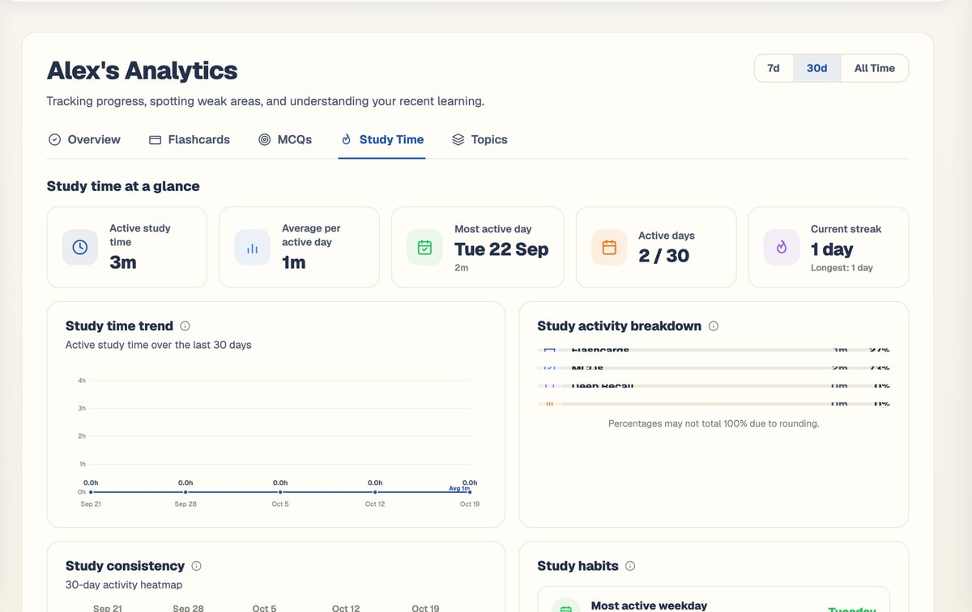
Task: Select the 30d time range
Action: [817, 68]
